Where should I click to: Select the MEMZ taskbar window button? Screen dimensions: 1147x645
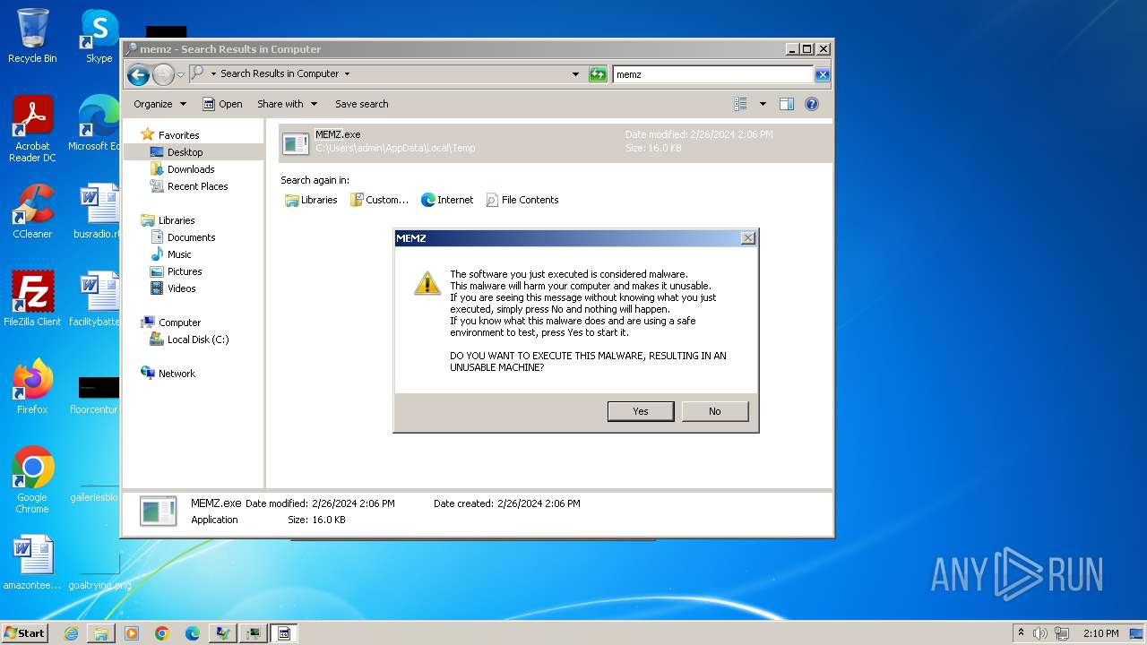[284, 633]
